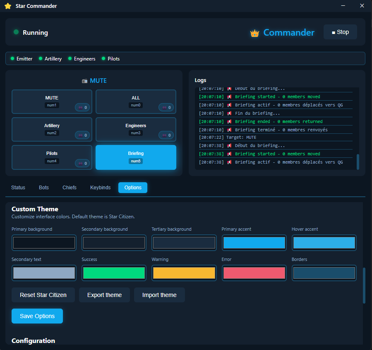The width and height of the screenshot is (372, 350).
Task: Open the Keybinds tab
Action: (101, 188)
